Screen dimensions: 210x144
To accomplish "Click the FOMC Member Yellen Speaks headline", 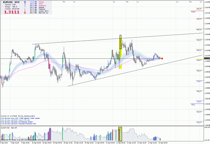I will coord(20,118).
